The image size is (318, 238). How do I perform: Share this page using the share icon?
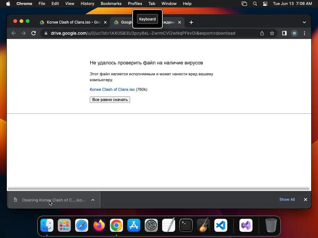262,33
